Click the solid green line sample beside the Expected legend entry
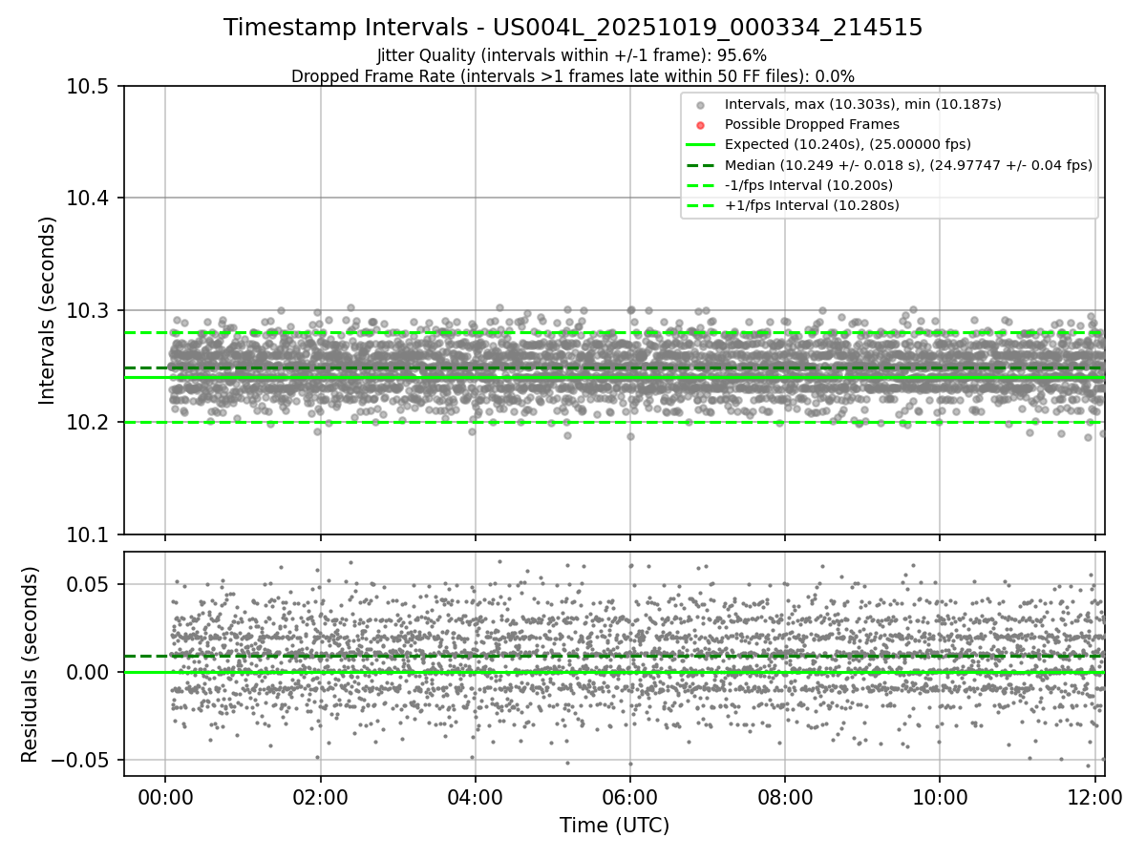 click(700, 145)
